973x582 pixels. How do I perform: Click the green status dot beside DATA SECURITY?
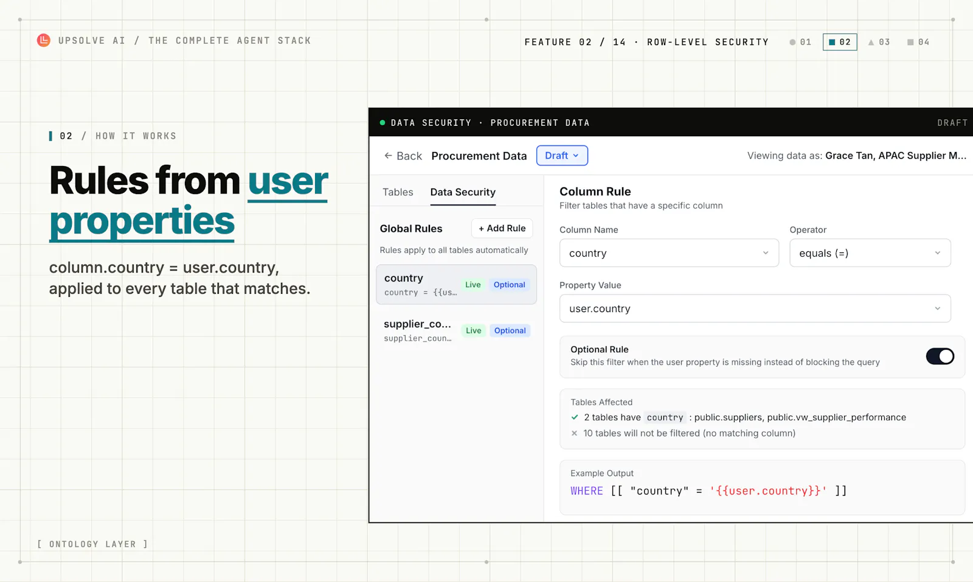[x=383, y=123]
